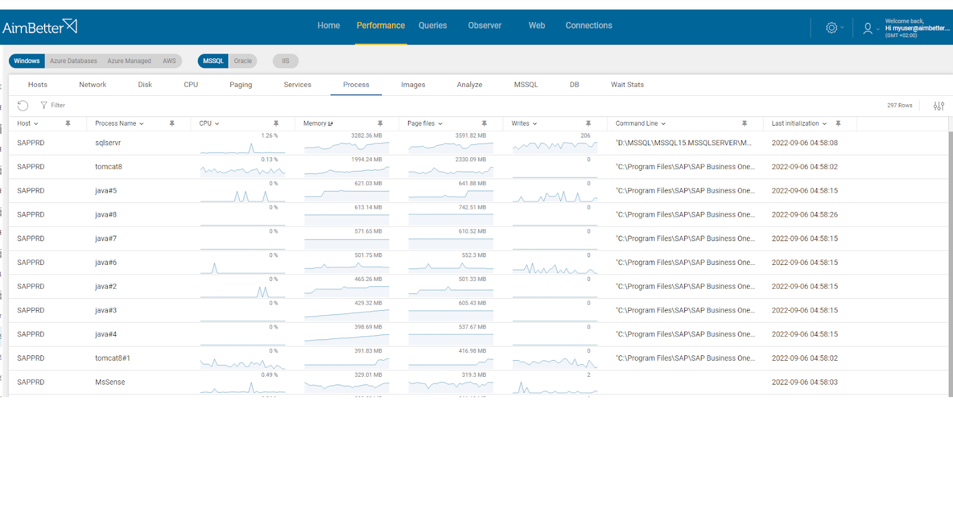The image size is (953, 506).
Task: Go to the Home menu
Action: 329,26
